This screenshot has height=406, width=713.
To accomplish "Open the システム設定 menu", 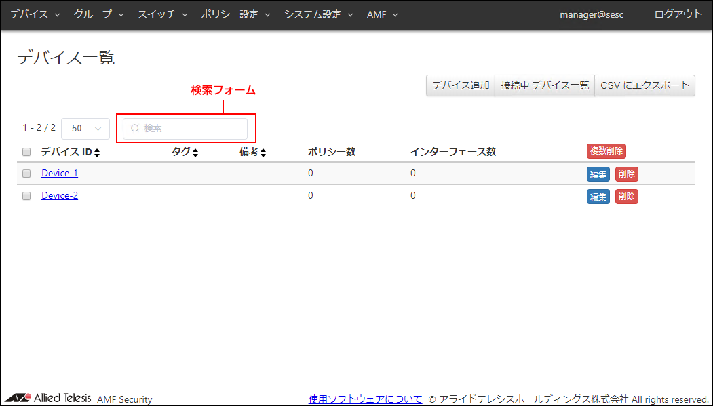I will point(318,14).
